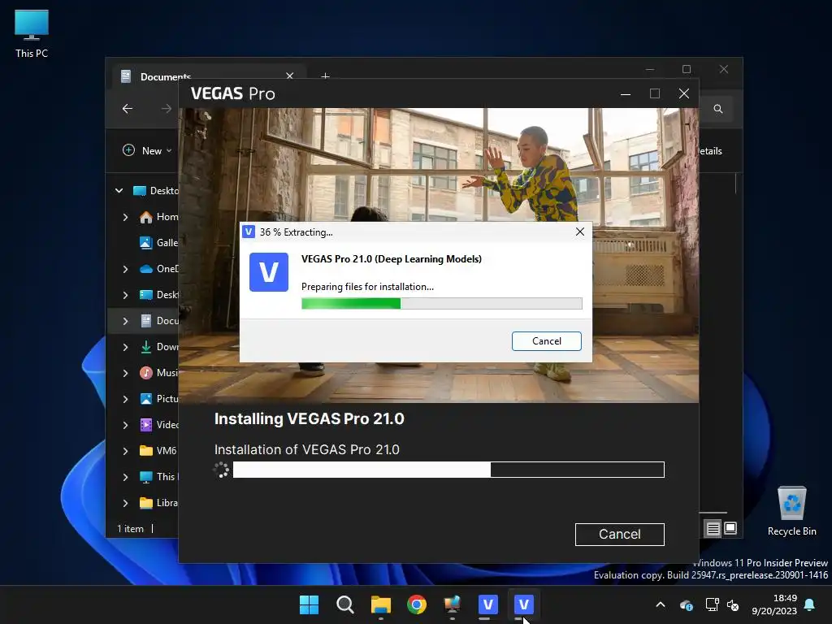Launch Google Chrome from the taskbar
The image size is (832, 624).
point(417,604)
